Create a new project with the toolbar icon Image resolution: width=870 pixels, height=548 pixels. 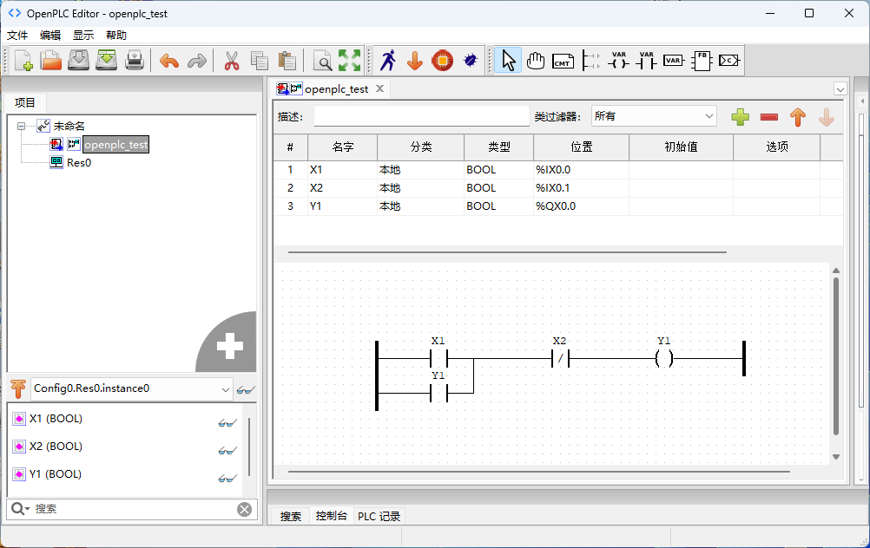pos(23,61)
